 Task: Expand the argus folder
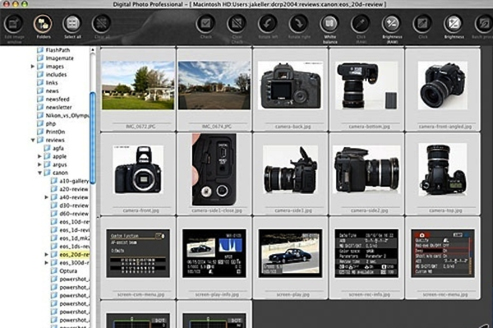(x=39, y=164)
